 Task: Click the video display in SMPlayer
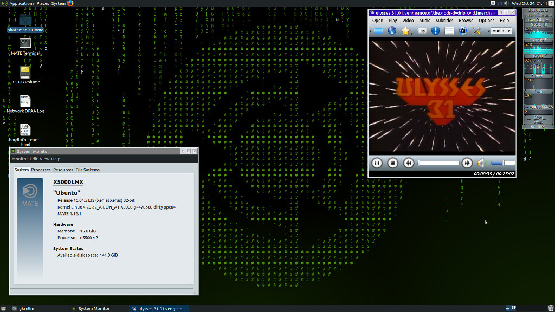coord(442,96)
